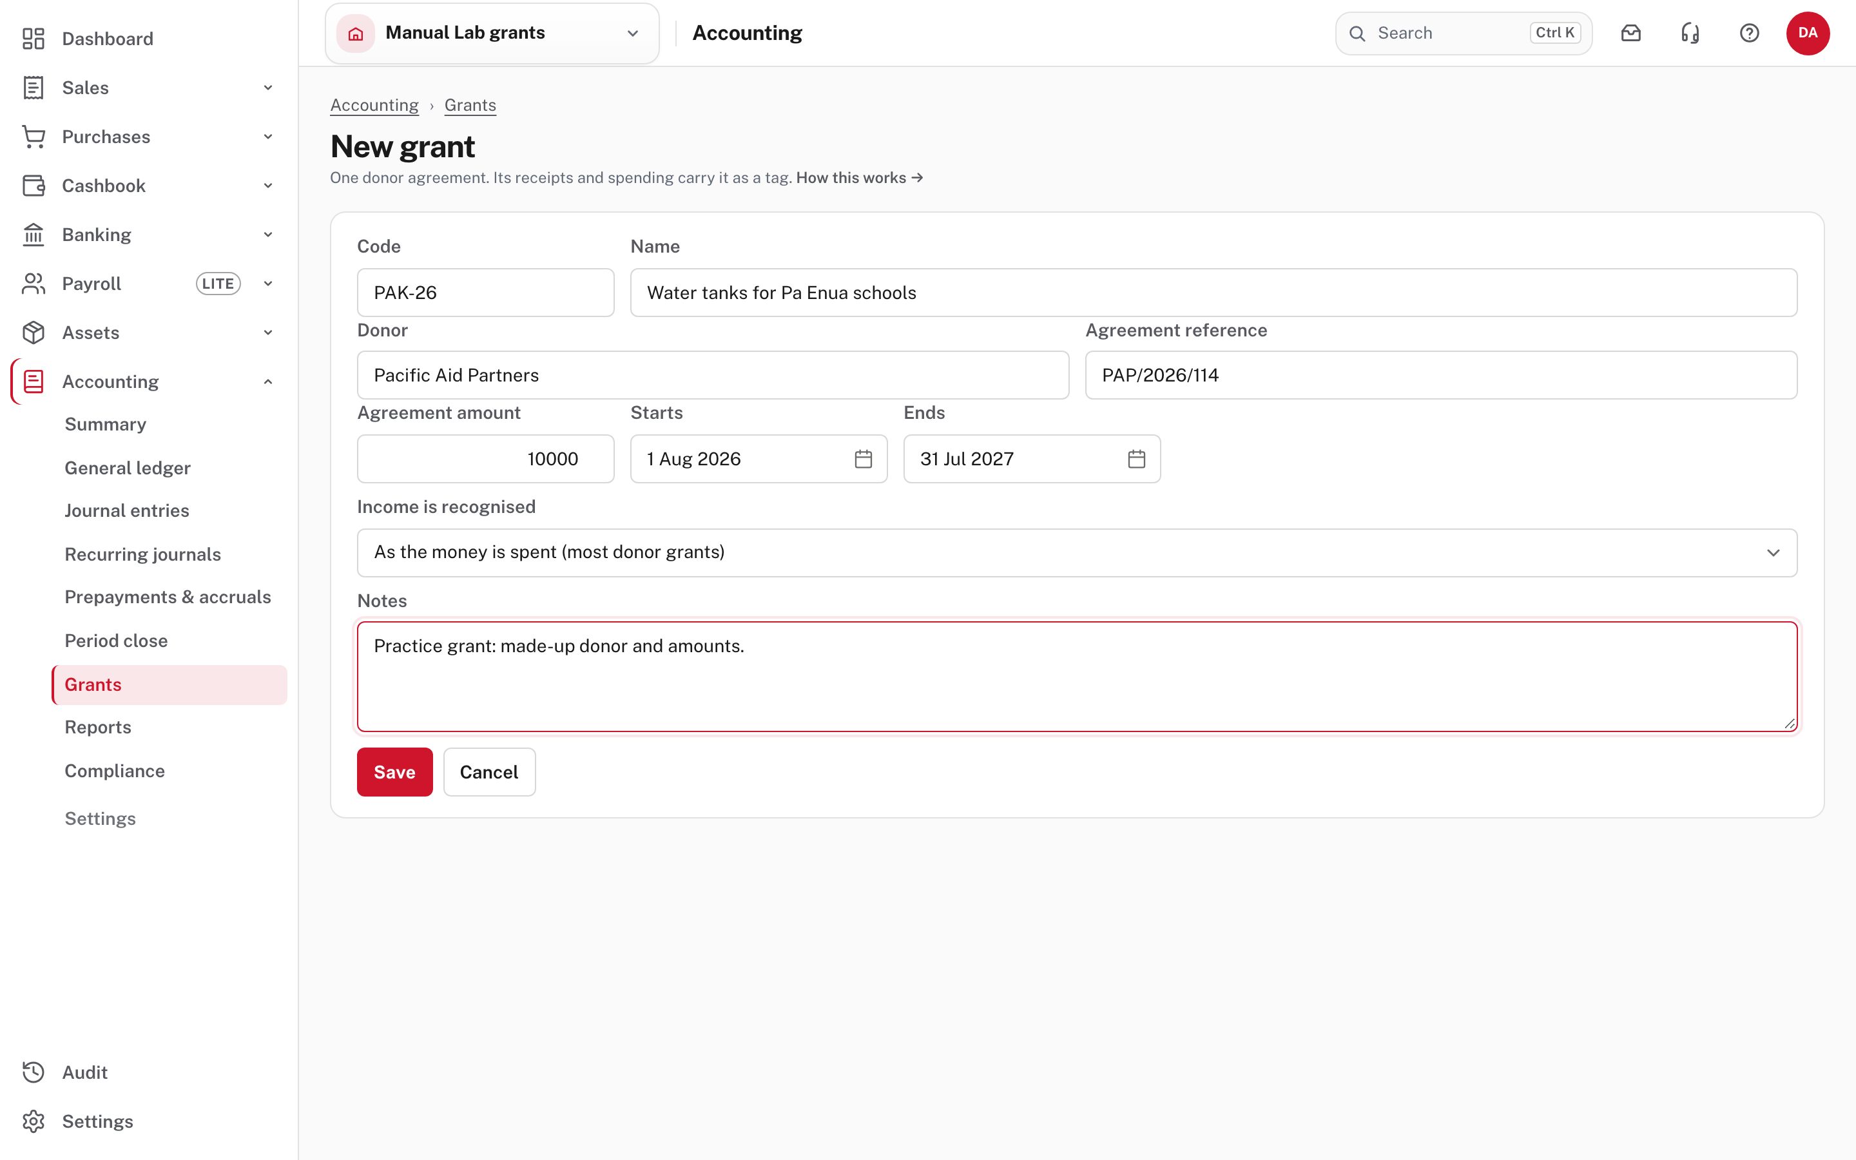The height and width of the screenshot is (1160, 1856).
Task: Follow the How this works link
Action: [x=859, y=178]
